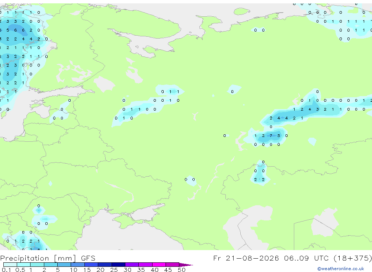Click the legend label "15"
The width and height of the screenshot is (372, 272).
(87, 270)
